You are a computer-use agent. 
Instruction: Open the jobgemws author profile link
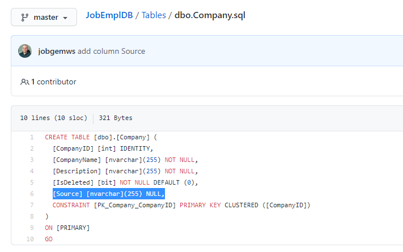pyautogui.click(x=57, y=51)
